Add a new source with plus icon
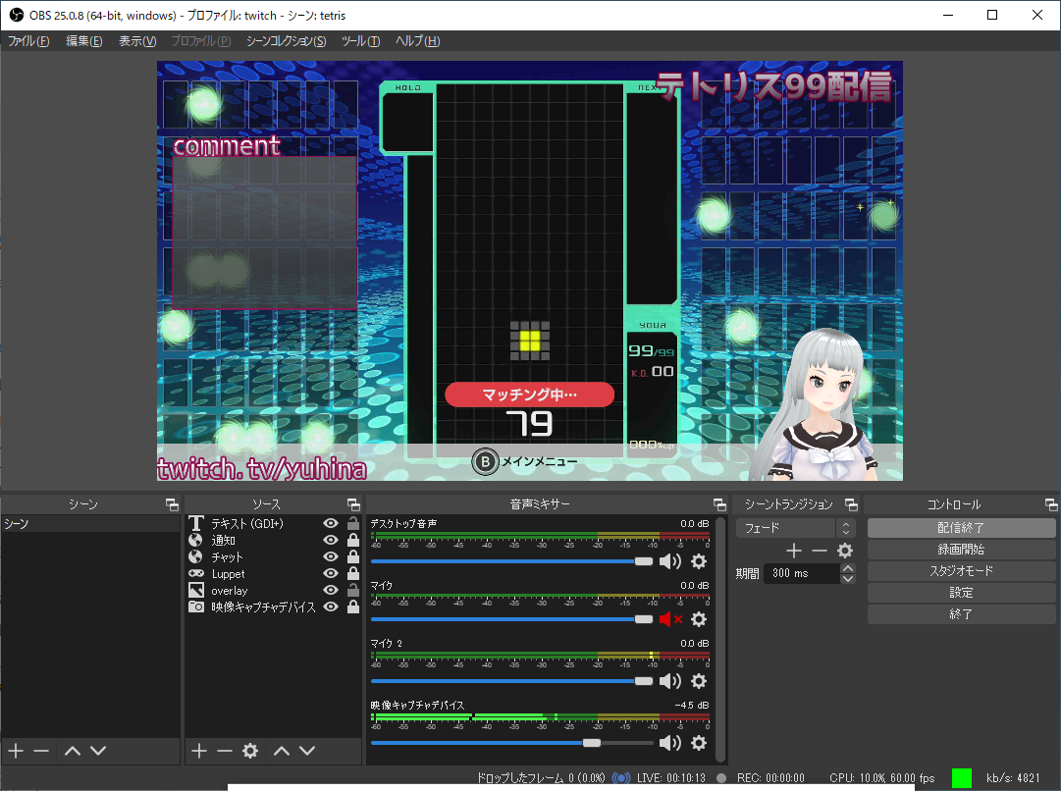Image resolution: width=1061 pixels, height=791 pixels. pyautogui.click(x=199, y=751)
